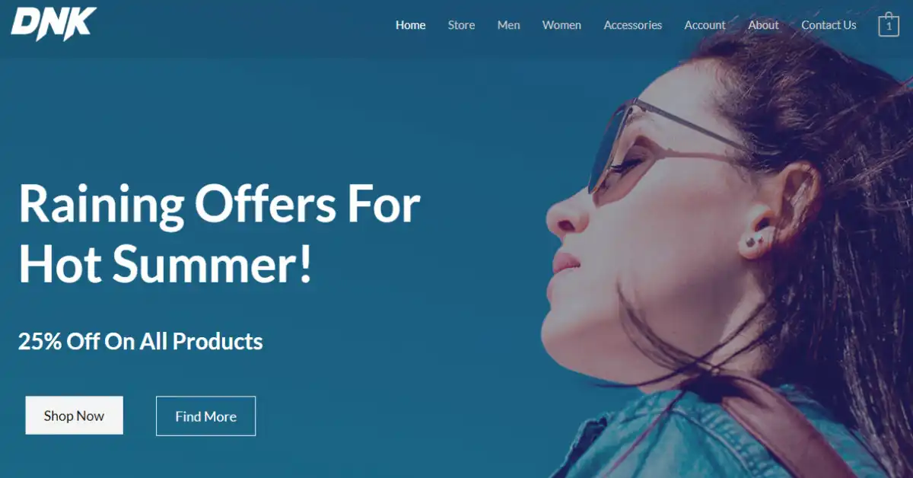Screen dimensions: 913x478
Task: Select Women in the top navigation
Action: coord(561,25)
